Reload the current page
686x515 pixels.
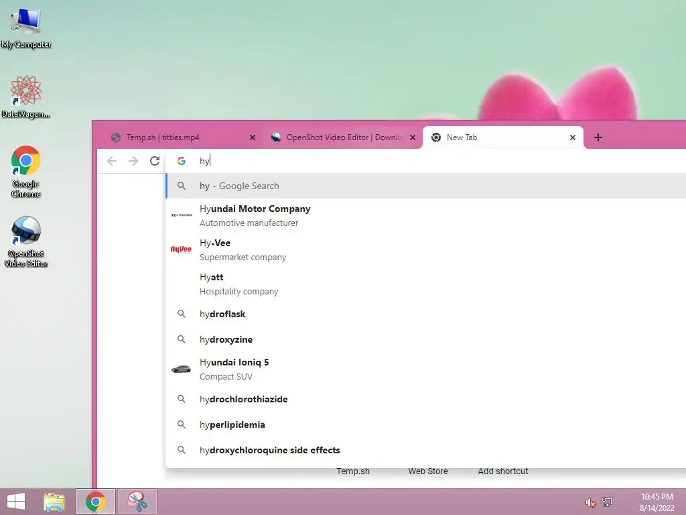pos(155,161)
